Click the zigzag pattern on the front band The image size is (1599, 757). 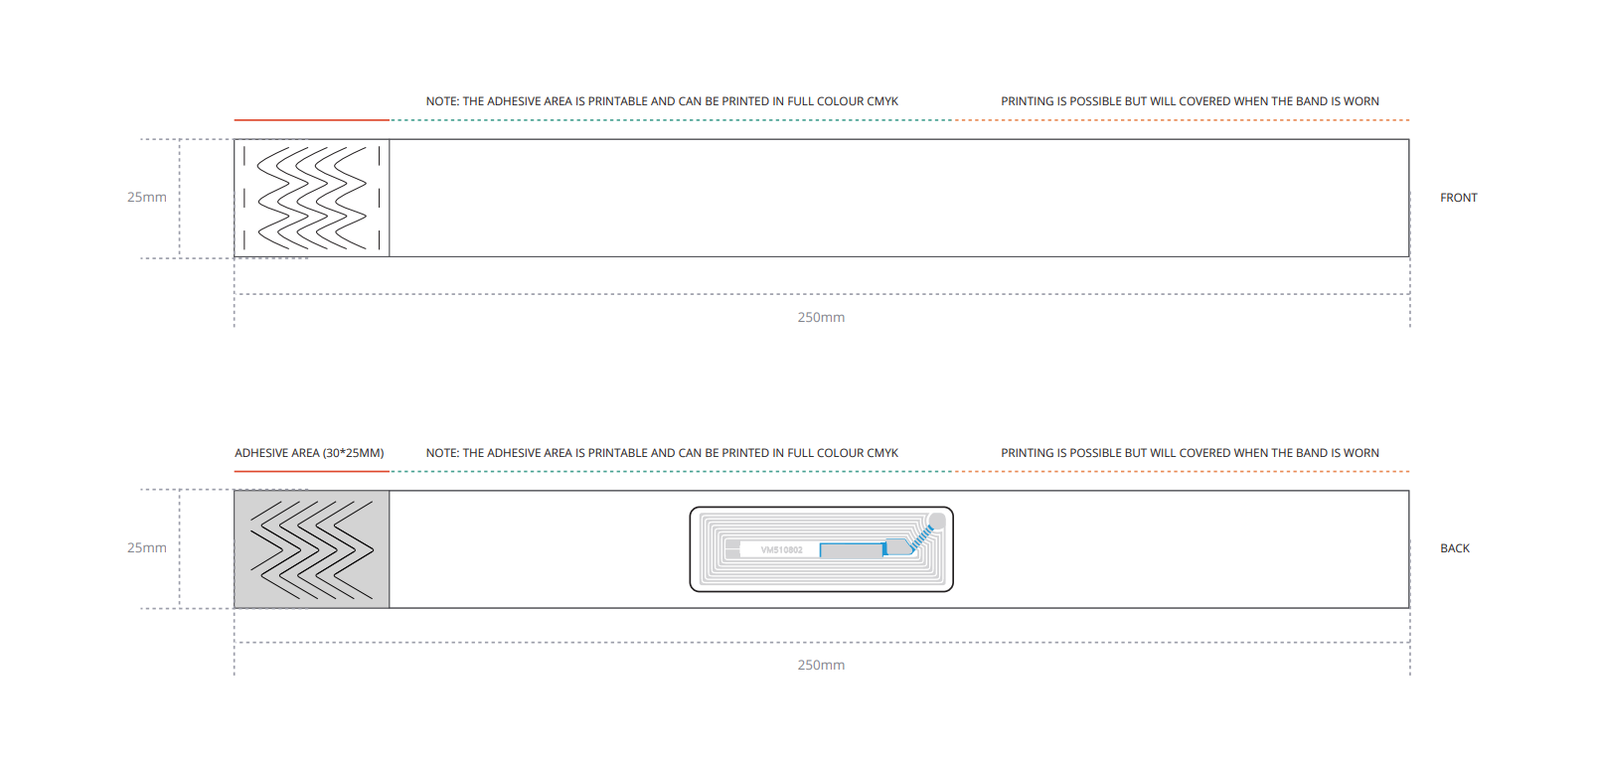point(312,198)
